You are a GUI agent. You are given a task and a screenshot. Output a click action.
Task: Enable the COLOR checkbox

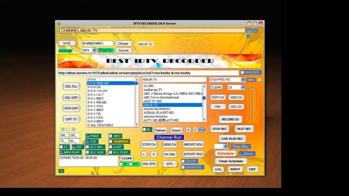[x=183, y=161]
